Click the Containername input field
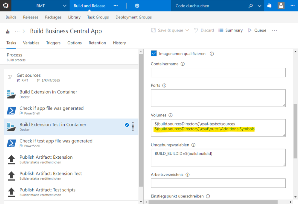298x204 pixels. tap(218, 73)
